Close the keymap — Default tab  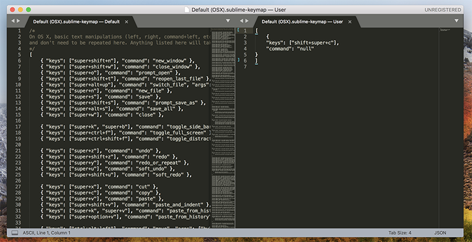[127, 22]
